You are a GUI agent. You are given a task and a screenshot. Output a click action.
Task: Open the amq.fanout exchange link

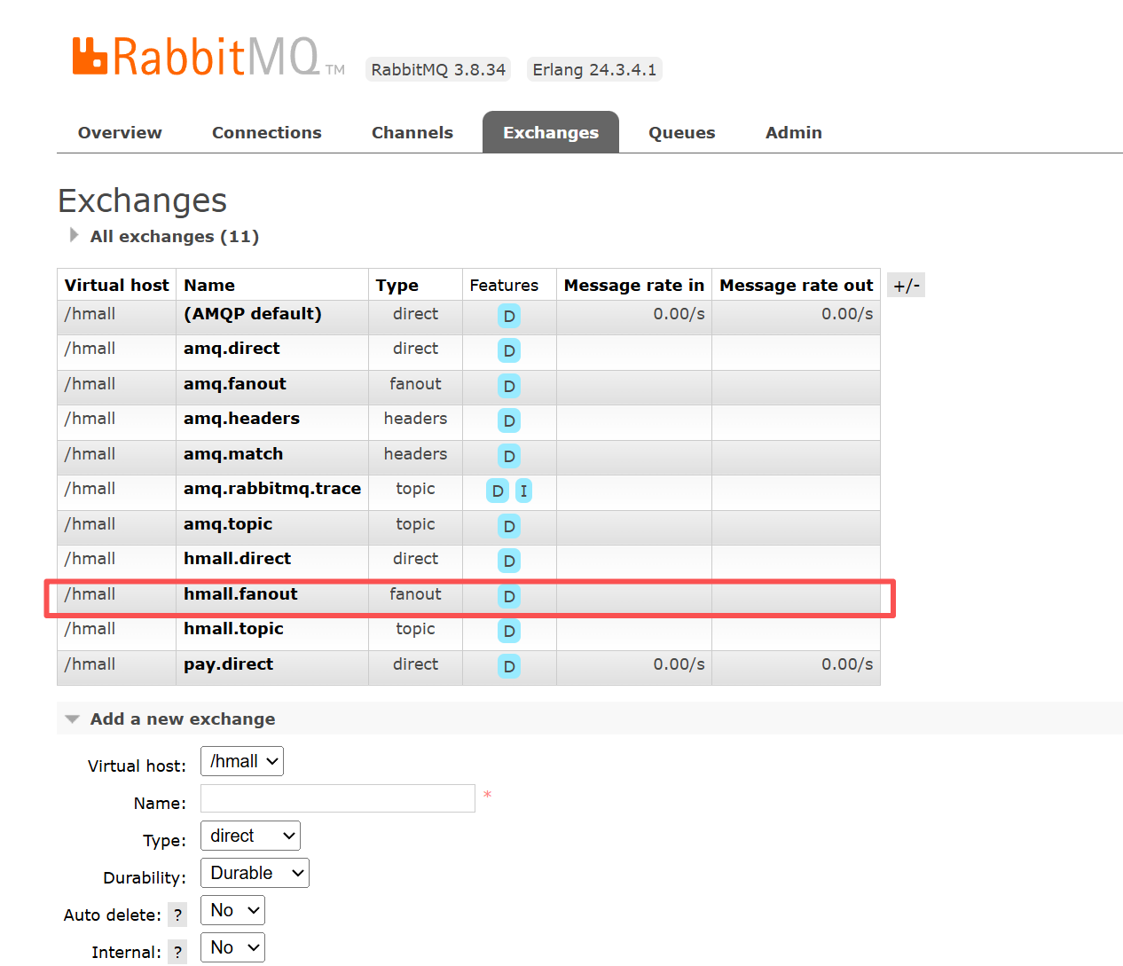[235, 384]
